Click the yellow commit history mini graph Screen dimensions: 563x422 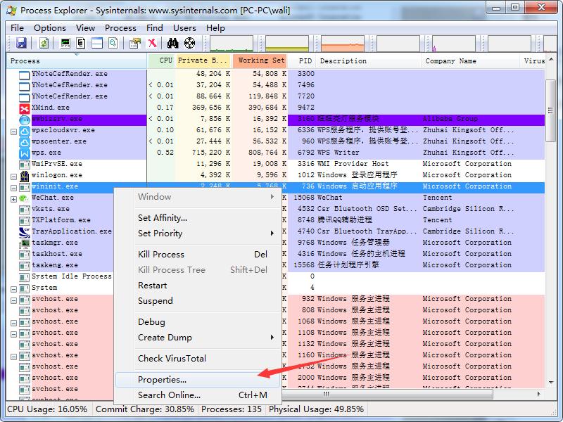click(x=287, y=44)
